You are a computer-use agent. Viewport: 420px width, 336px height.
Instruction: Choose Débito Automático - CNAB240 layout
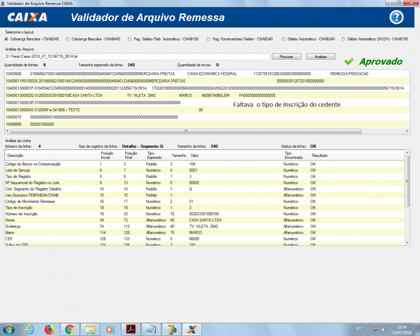(308, 39)
